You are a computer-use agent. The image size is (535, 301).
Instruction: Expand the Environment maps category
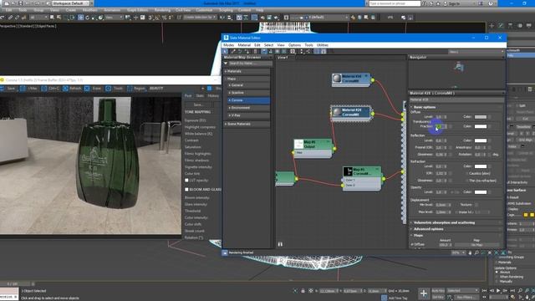(249, 108)
